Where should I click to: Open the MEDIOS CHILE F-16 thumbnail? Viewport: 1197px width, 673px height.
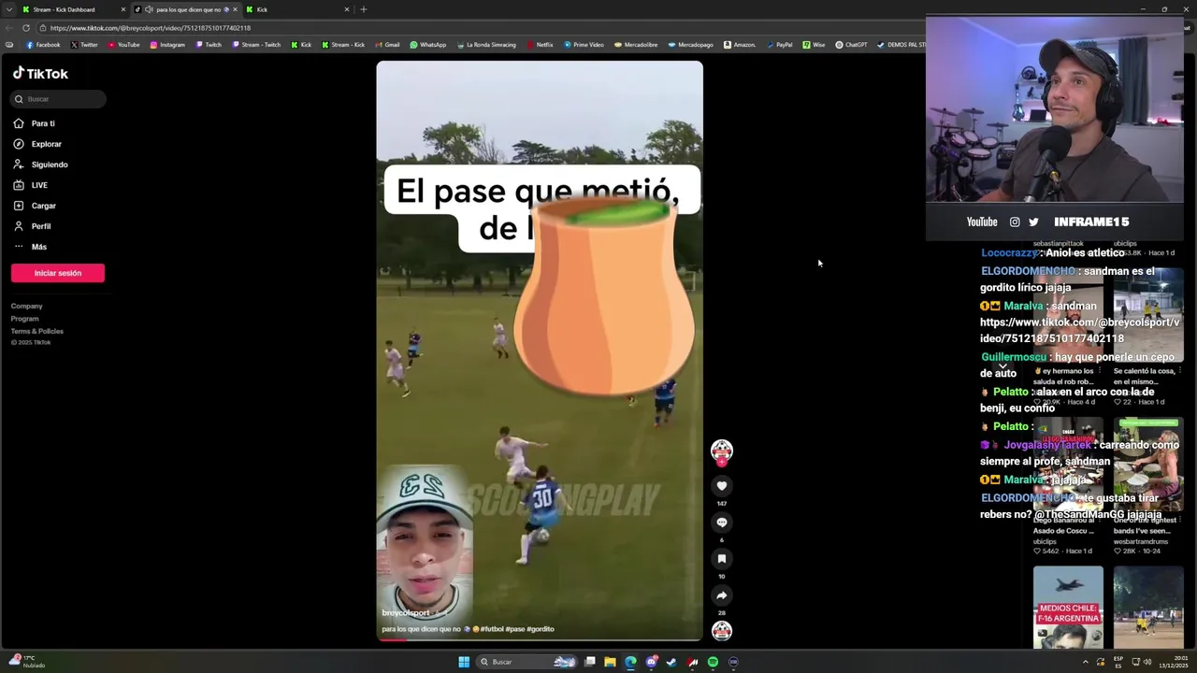point(1068,607)
